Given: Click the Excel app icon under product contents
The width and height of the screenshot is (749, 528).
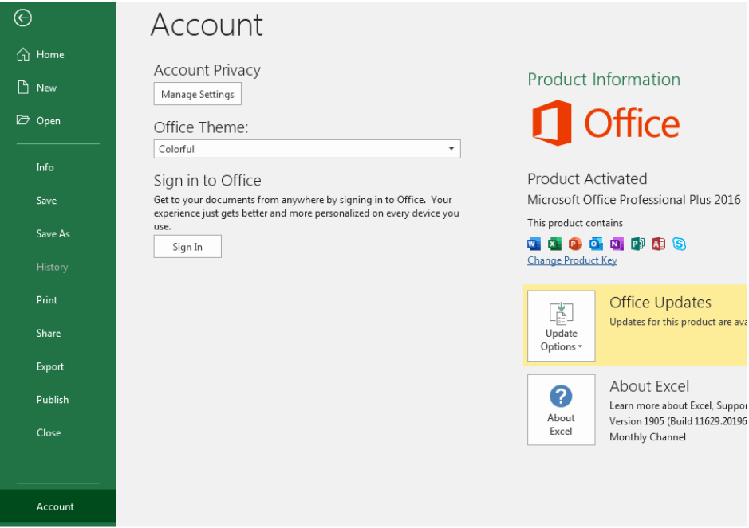Looking at the screenshot, I should (554, 244).
